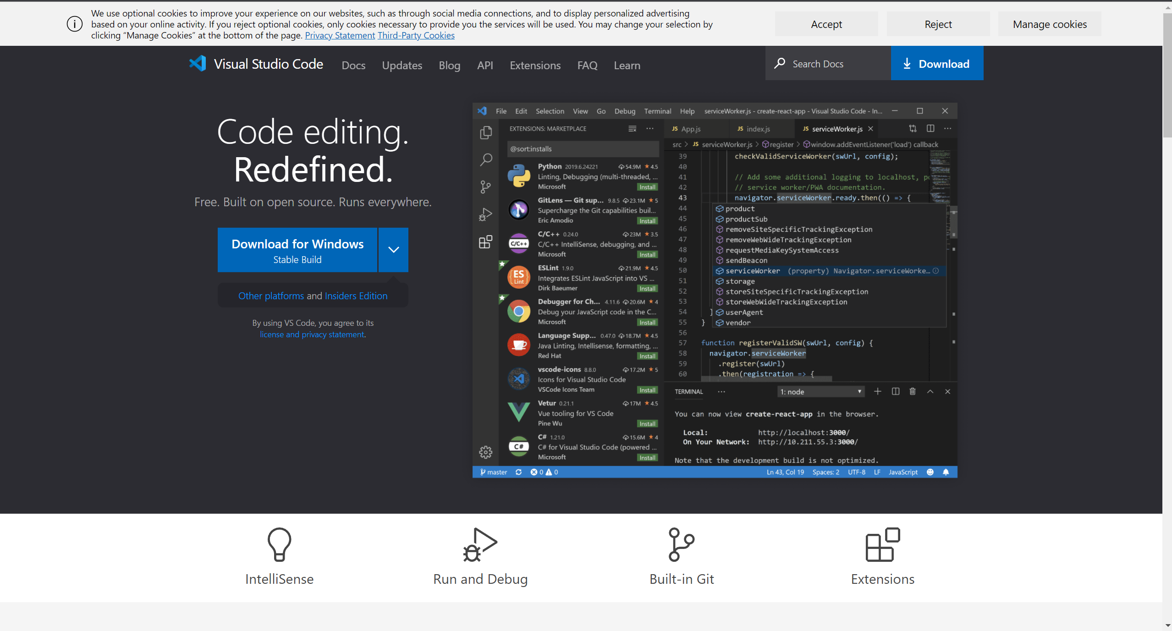Click the cookie banner info icon

pyautogui.click(x=75, y=24)
